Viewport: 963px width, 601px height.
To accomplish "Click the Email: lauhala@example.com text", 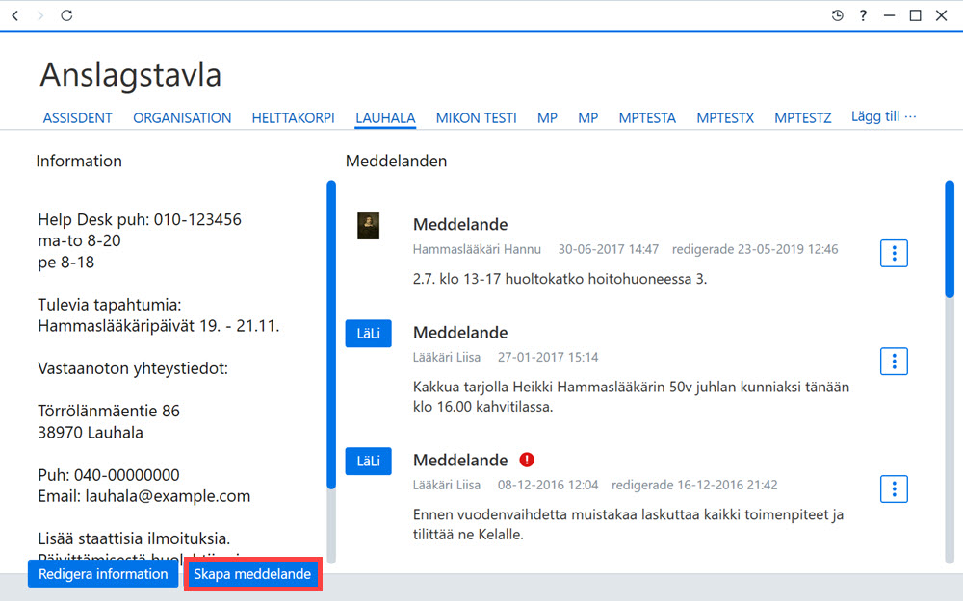I will (144, 496).
